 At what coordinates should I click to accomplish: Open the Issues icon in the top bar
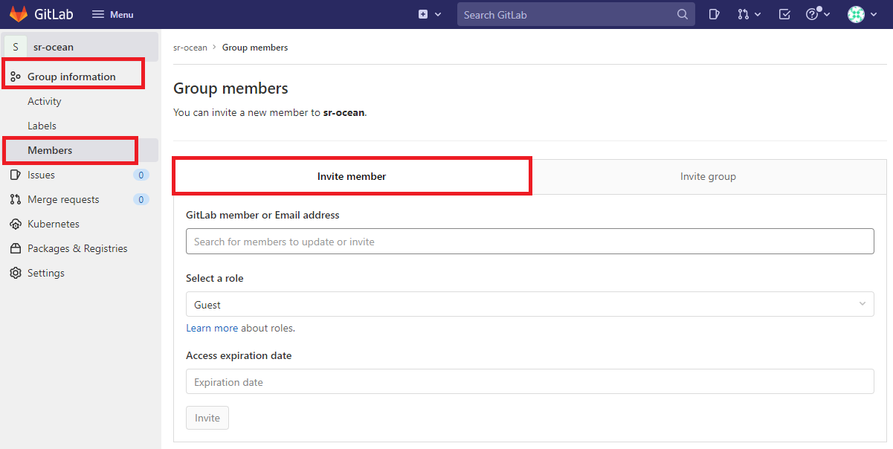(x=714, y=14)
